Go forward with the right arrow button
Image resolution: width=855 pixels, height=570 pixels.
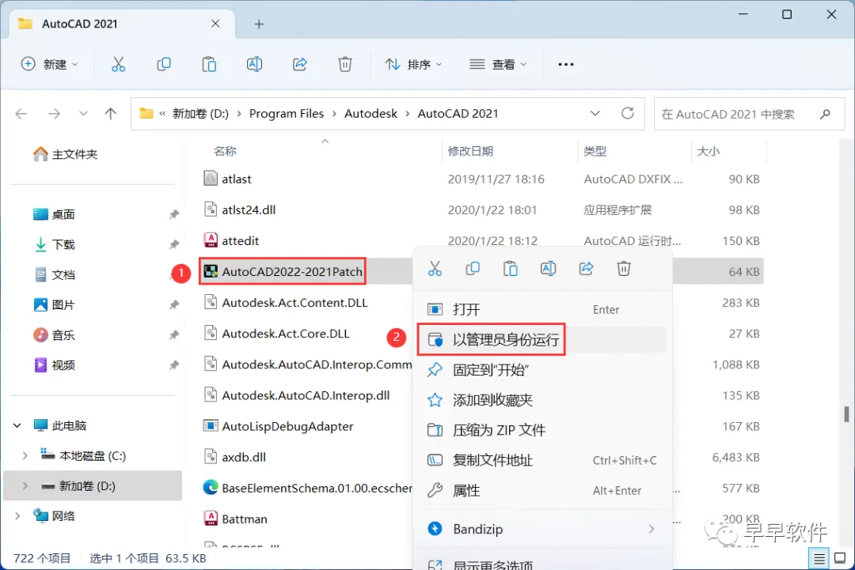click(54, 114)
